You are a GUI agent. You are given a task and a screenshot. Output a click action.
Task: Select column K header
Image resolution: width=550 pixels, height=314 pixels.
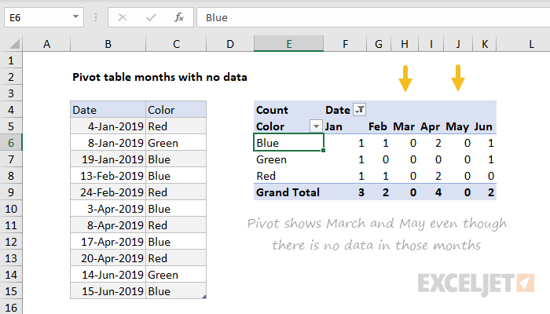pyautogui.click(x=485, y=44)
